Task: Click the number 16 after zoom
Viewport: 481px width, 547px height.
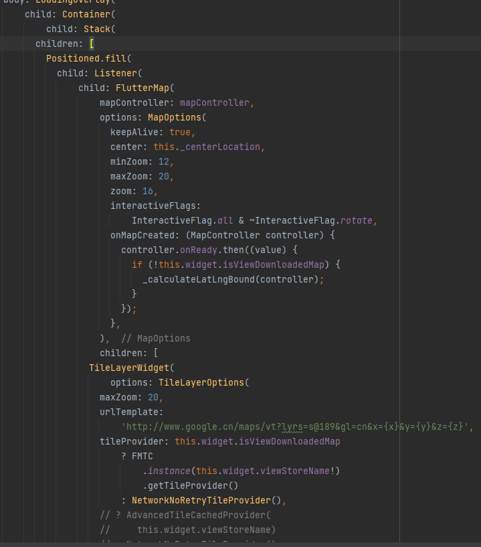Action: coord(148,191)
